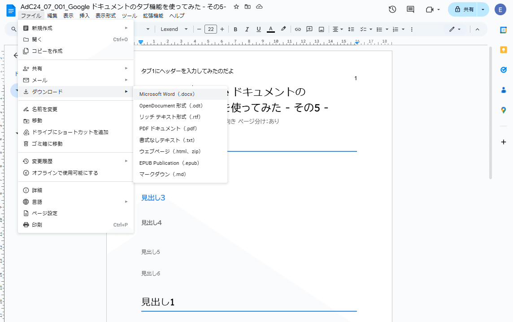This screenshot has height=322, width=513.
Task: Open the 表示 menu
Action: (x=68, y=16)
